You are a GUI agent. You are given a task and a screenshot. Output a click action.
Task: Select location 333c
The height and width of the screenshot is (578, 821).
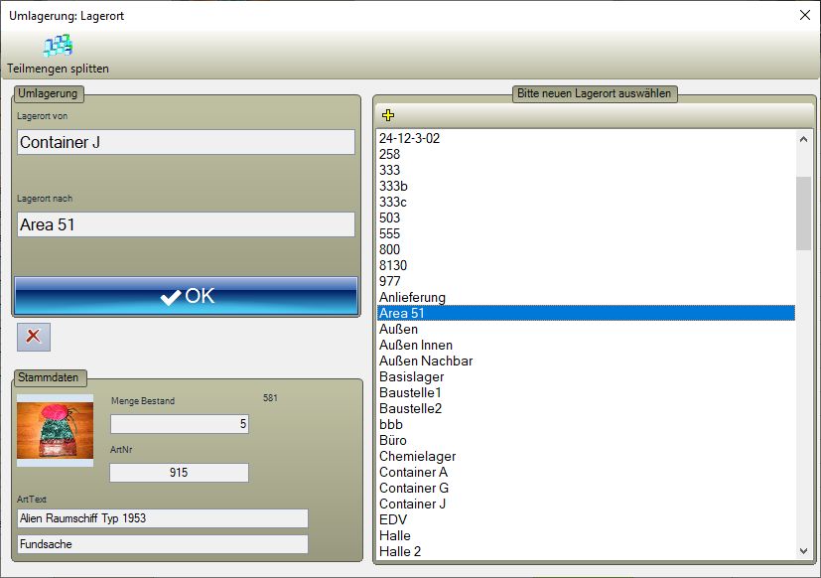586,202
